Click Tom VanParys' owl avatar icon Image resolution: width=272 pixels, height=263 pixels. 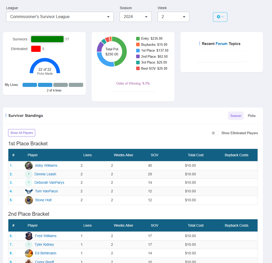[29, 191]
